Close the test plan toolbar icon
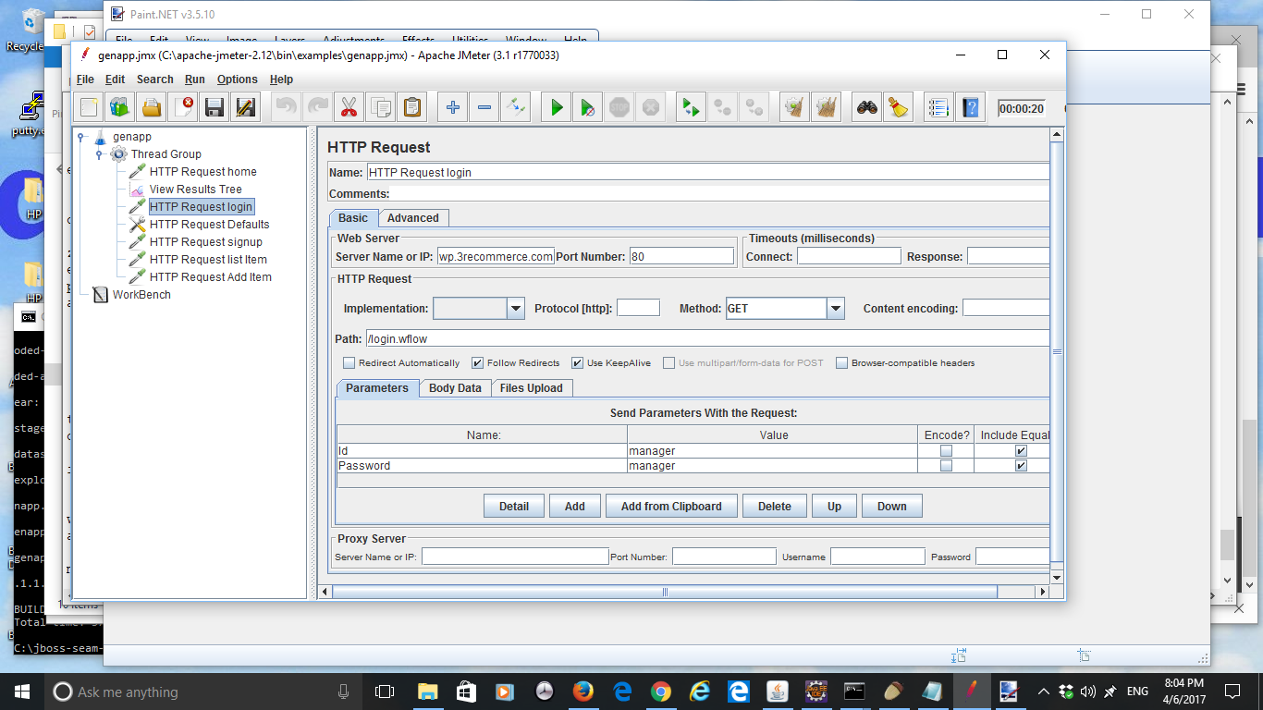 tap(183, 107)
